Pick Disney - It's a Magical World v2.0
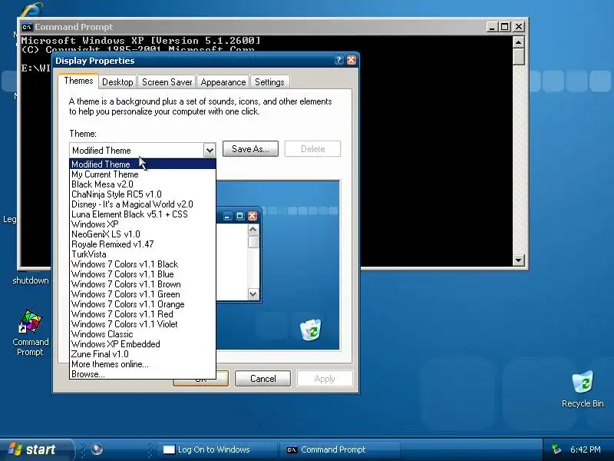This screenshot has height=461, width=614. pyautogui.click(x=143, y=204)
